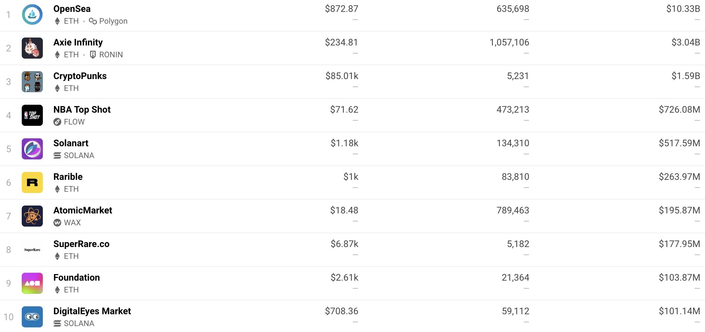Click the OpenSea sailboat logo icon
The width and height of the screenshot is (705, 332).
pos(32,14)
